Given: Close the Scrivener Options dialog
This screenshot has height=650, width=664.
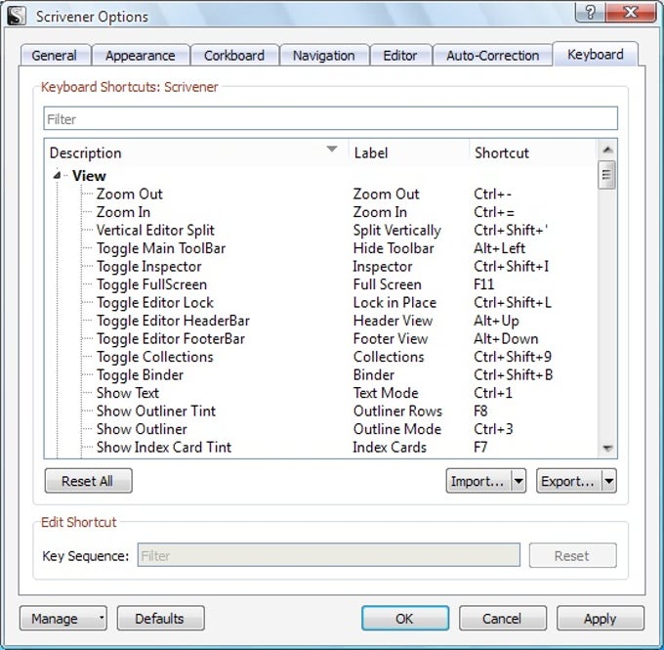Looking at the screenshot, I should tap(631, 13).
